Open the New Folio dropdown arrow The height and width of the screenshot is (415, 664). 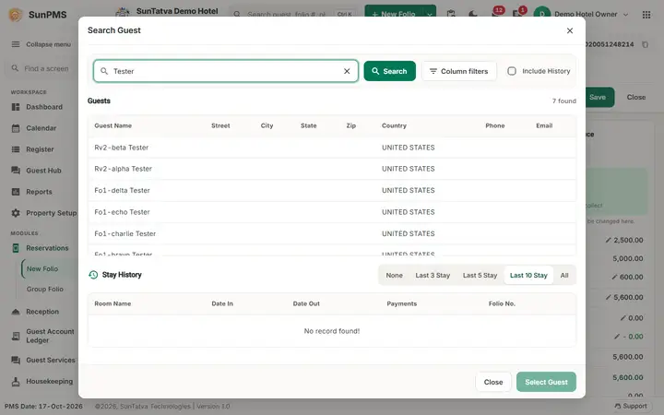pos(430,14)
